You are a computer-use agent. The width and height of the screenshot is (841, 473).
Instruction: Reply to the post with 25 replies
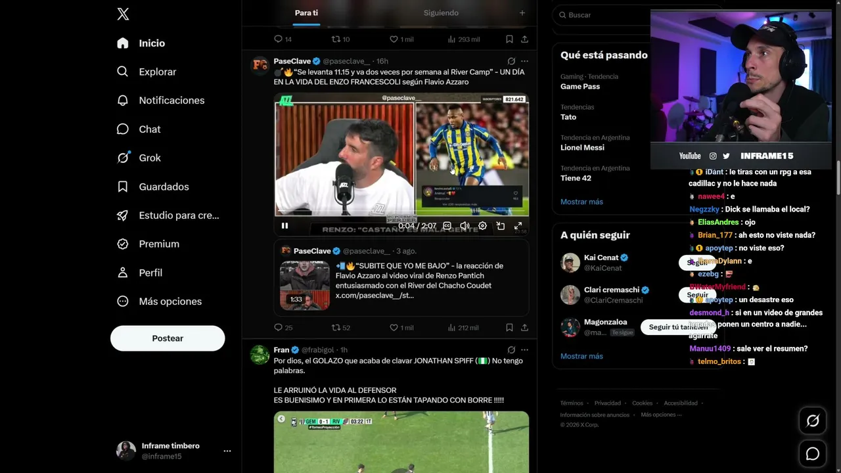point(283,327)
